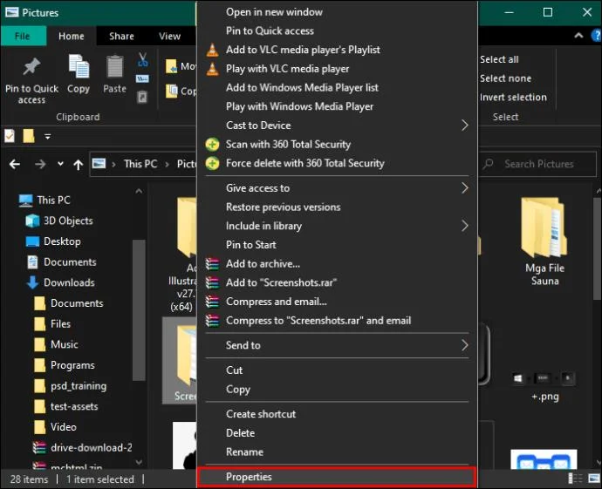Click the Forward navigation arrow
The width and height of the screenshot is (602, 489).
(x=40, y=165)
